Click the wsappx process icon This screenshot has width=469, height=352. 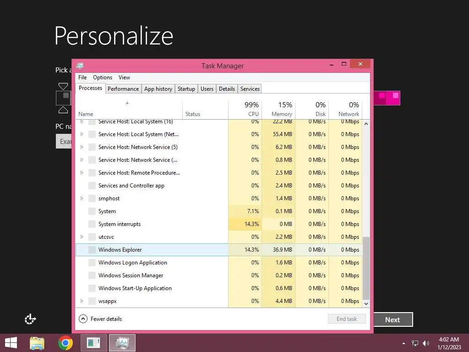(92, 301)
